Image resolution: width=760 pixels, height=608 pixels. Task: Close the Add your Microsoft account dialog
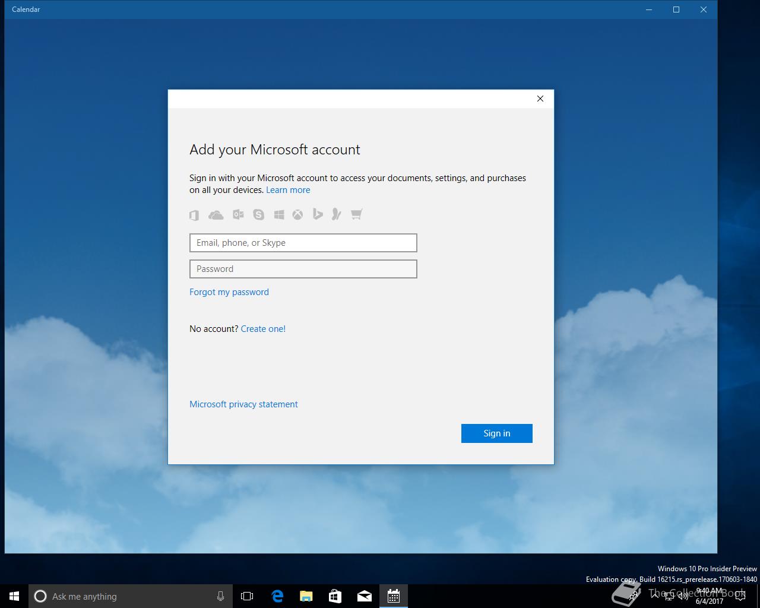tap(540, 99)
